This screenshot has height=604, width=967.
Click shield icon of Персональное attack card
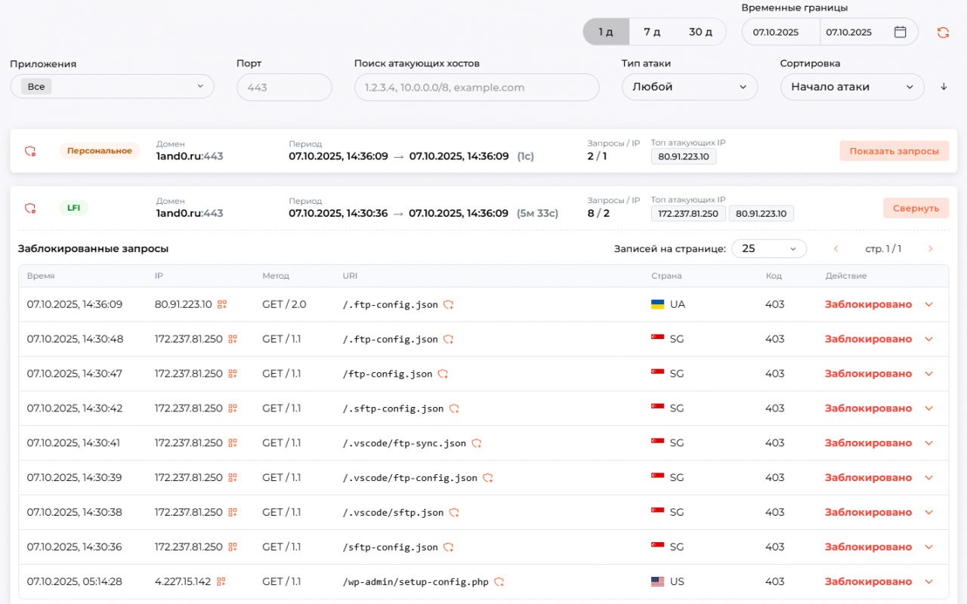coord(30,151)
